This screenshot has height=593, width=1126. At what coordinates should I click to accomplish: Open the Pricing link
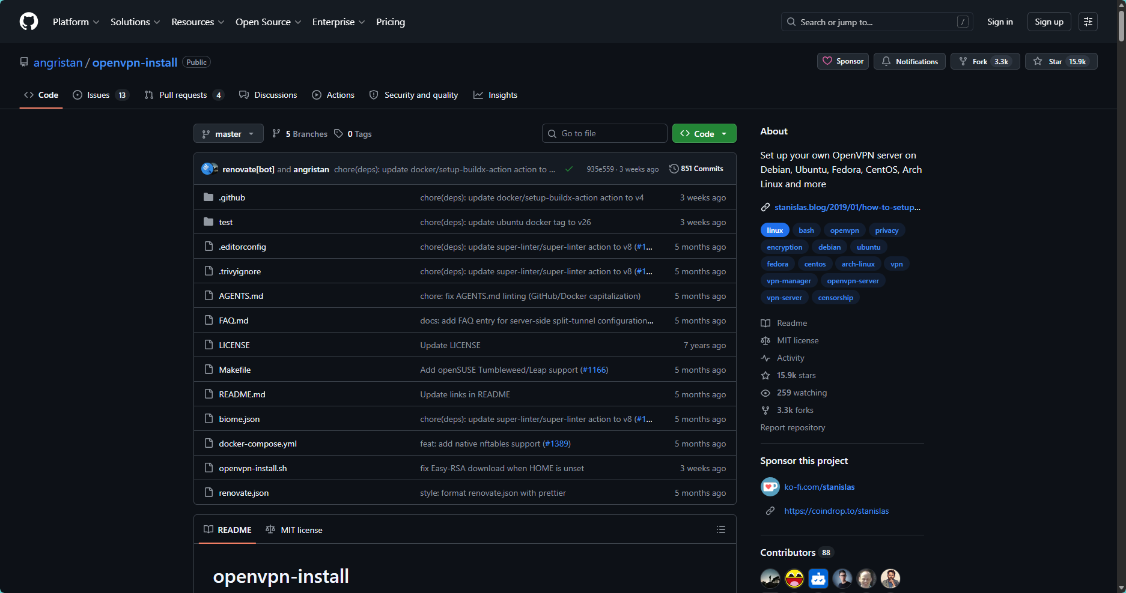(x=391, y=22)
